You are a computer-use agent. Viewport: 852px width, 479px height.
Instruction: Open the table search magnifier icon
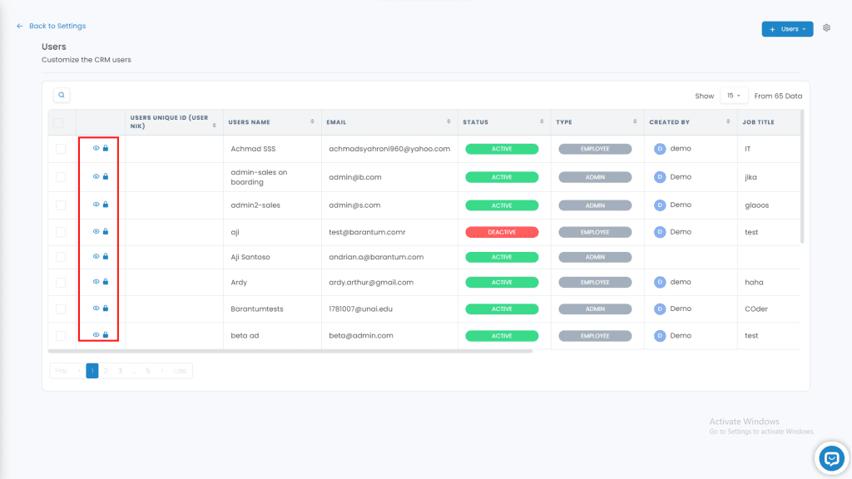coord(62,96)
